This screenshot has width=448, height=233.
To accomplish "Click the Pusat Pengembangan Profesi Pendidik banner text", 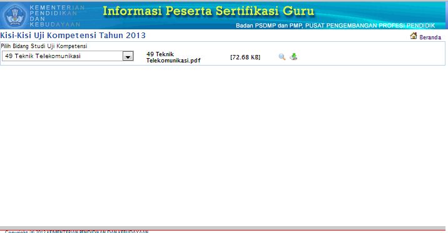I will click(x=370, y=26).
